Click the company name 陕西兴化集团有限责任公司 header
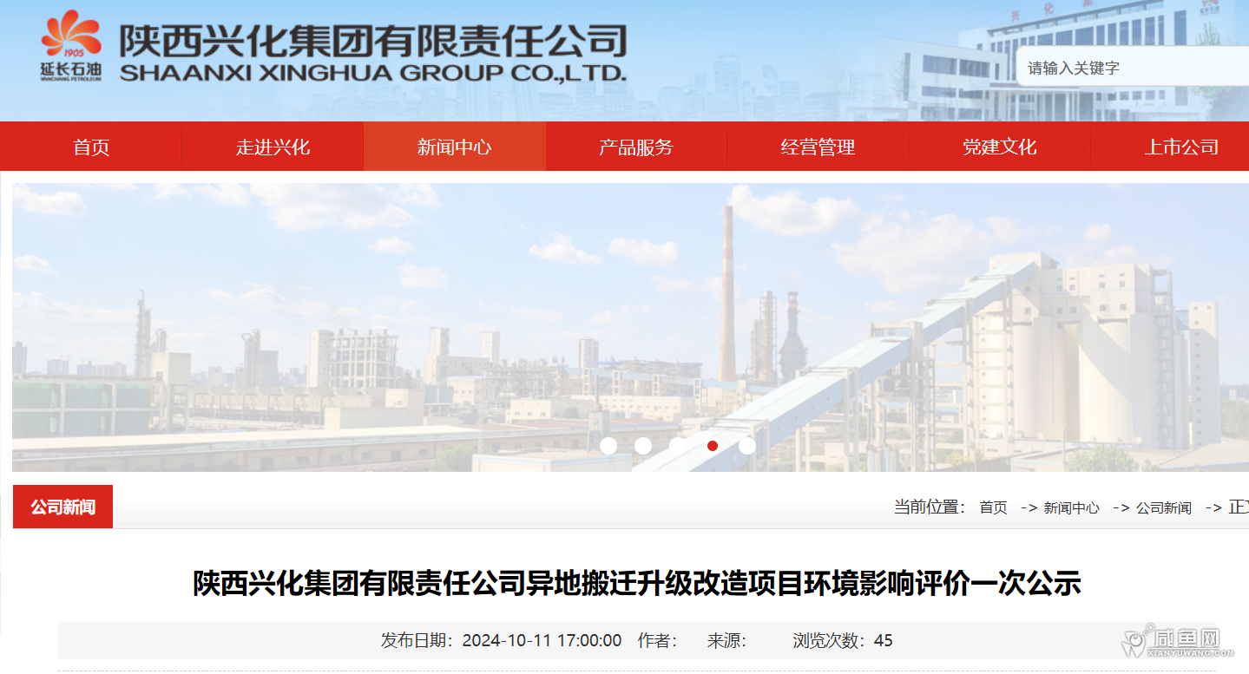 [372, 51]
